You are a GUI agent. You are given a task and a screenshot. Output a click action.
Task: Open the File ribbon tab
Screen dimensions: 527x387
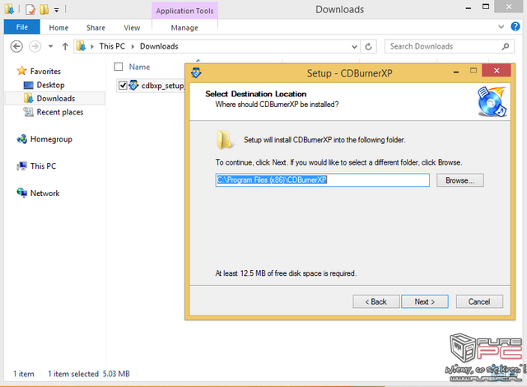[22, 27]
